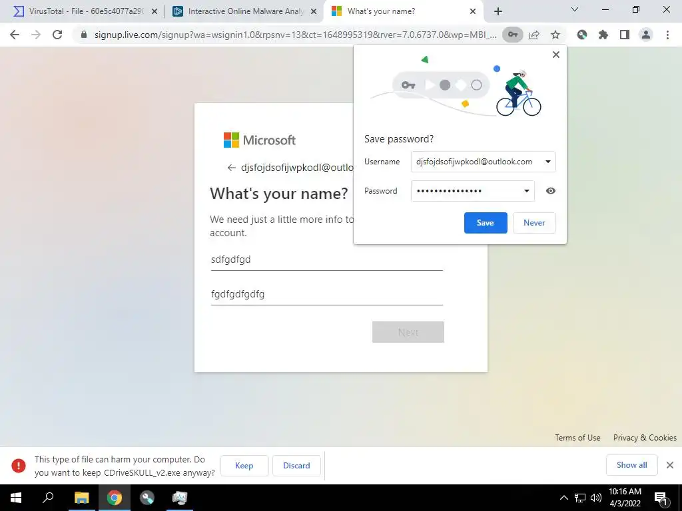Show hidden system tray icons
The height and width of the screenshot is (511, 682).
(563, 498)
